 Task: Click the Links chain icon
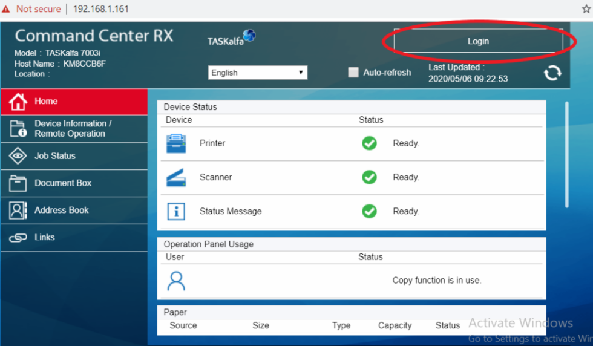[x=18, y=238]
